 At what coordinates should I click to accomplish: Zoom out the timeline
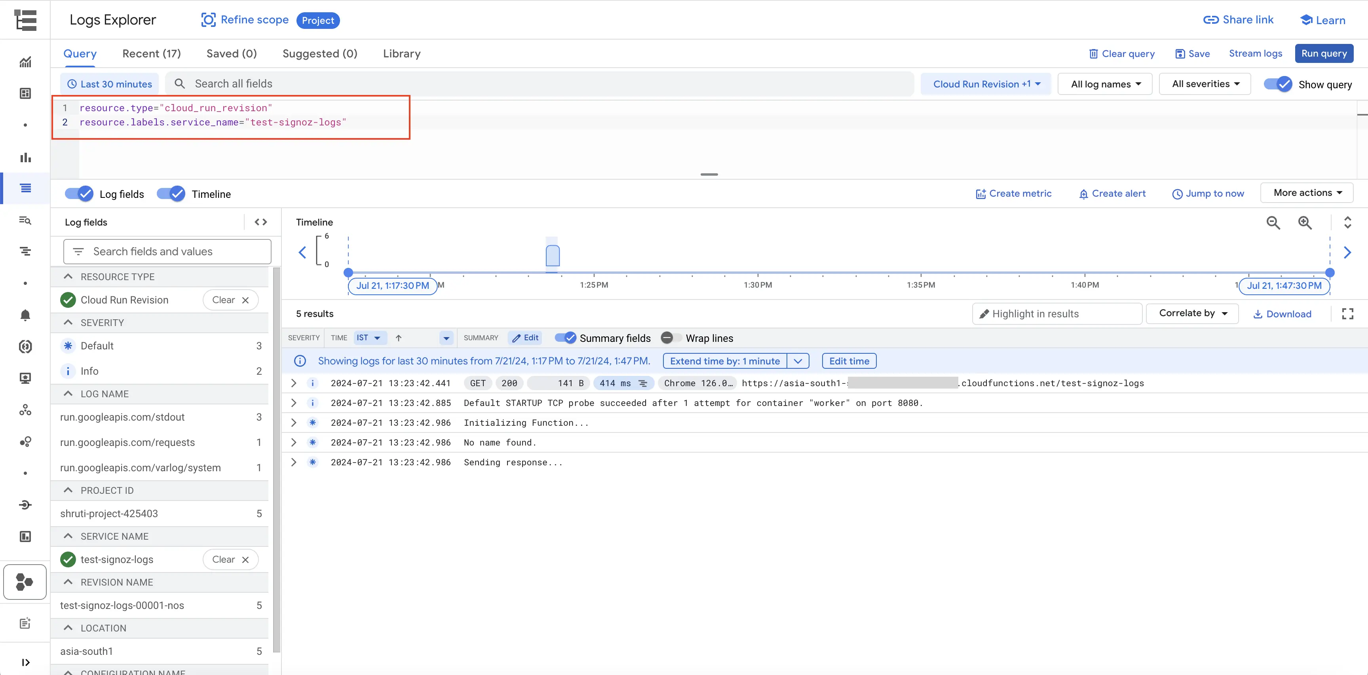(x=1273, y=222)
